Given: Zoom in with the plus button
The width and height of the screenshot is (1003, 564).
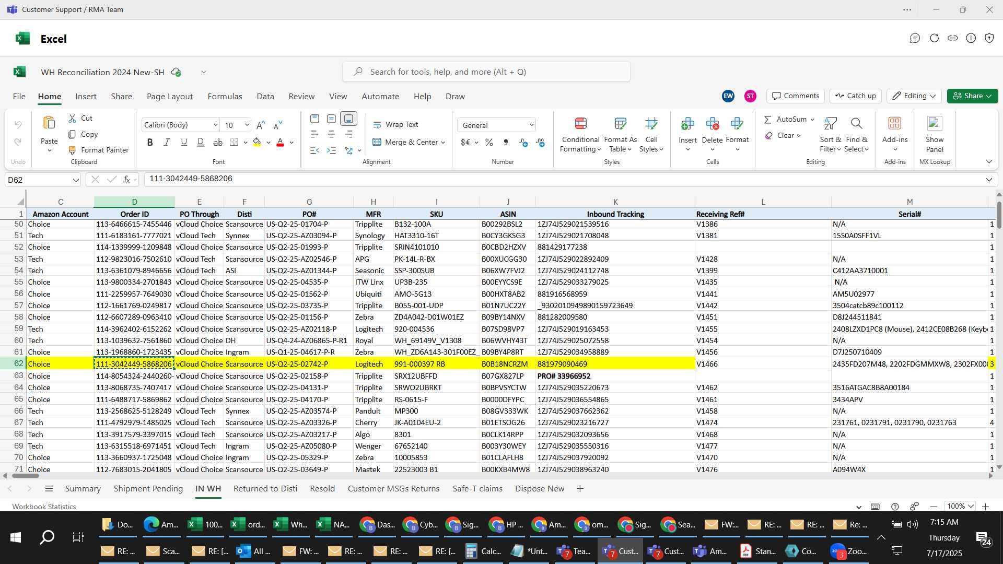Looking at the screenshot, I should [x=985, y=507].
